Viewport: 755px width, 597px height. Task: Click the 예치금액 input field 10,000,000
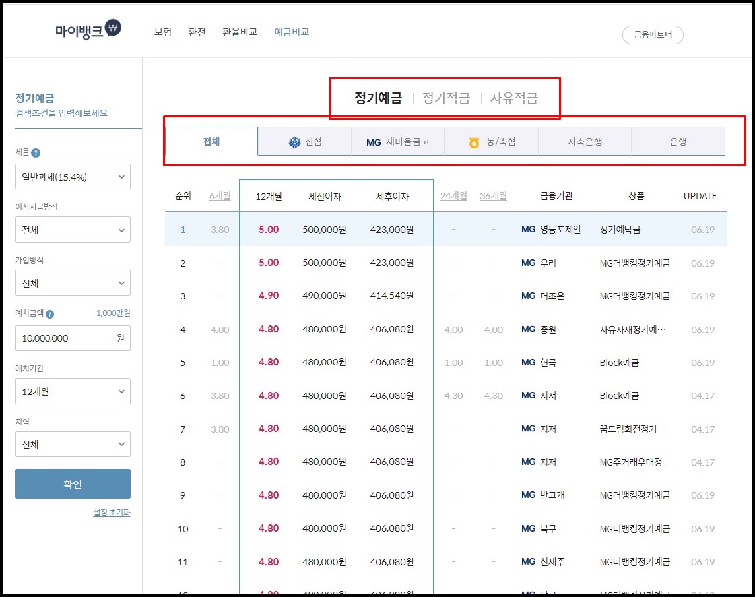tap(73, 338)
